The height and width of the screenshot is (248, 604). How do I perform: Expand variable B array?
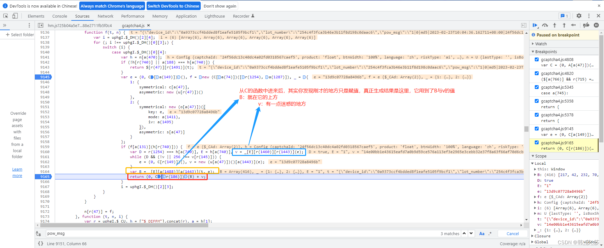coord(535,175)
